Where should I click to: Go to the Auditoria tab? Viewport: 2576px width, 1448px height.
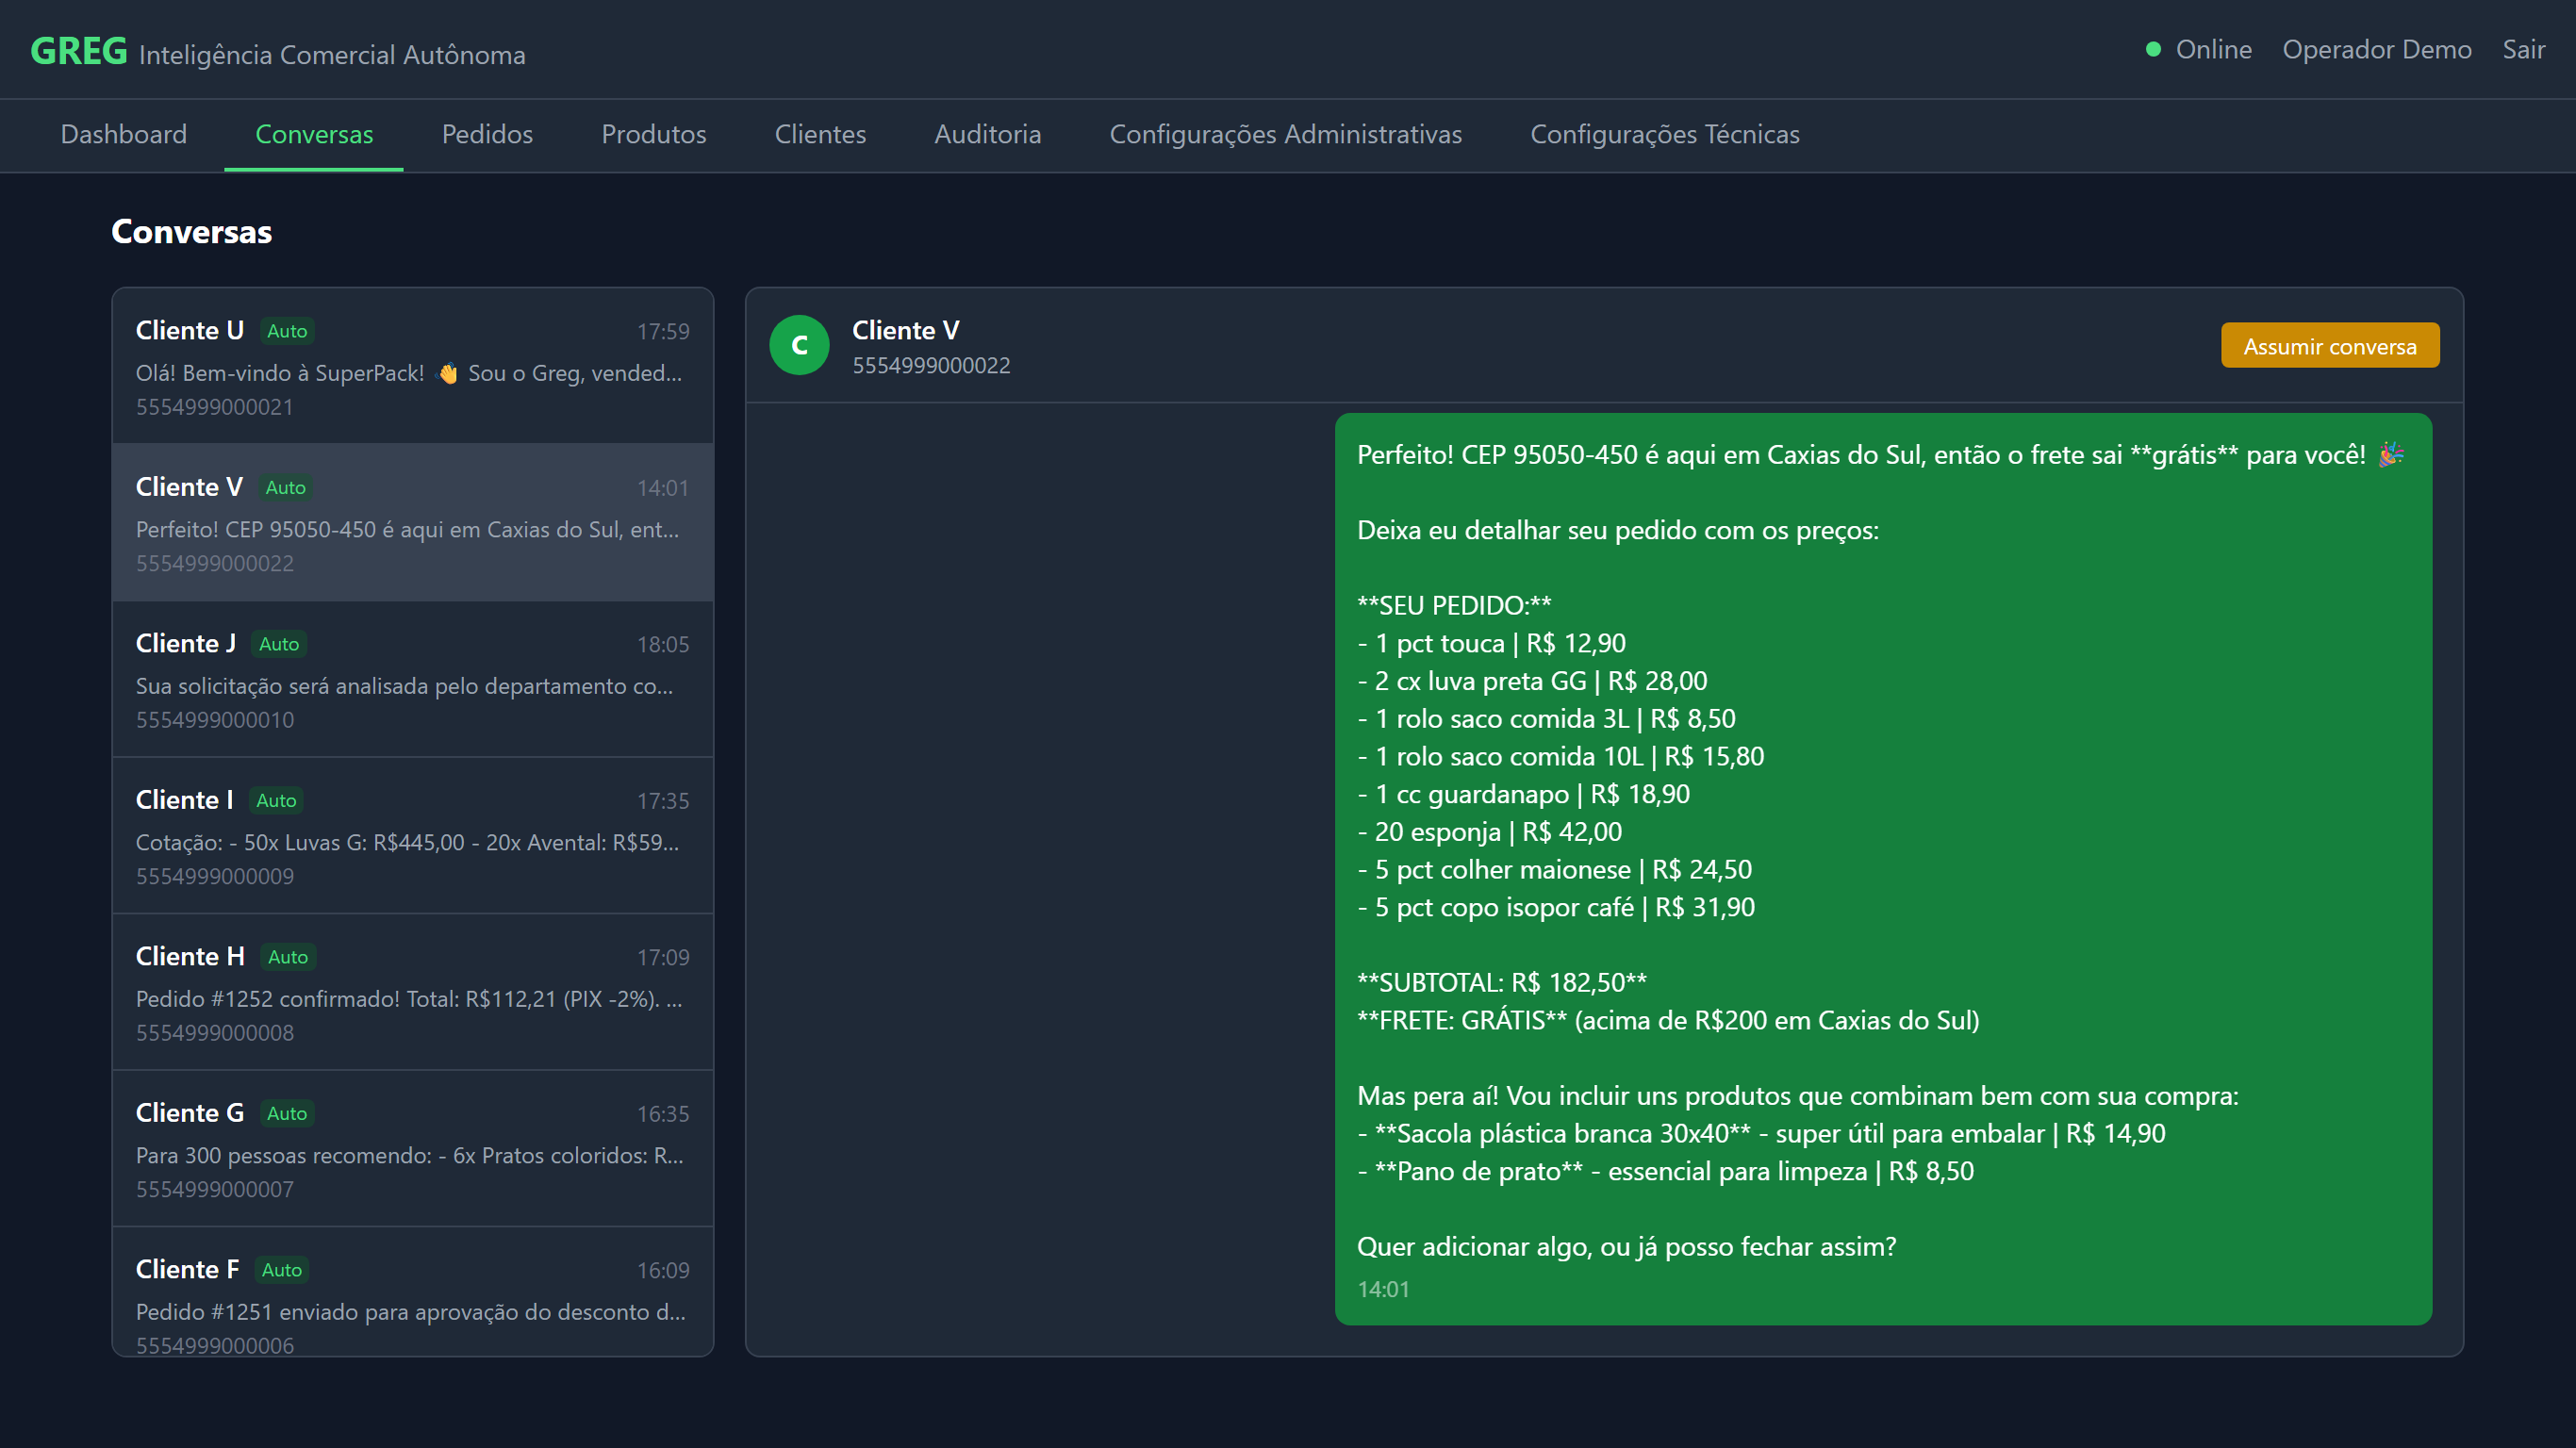(987, 134)
